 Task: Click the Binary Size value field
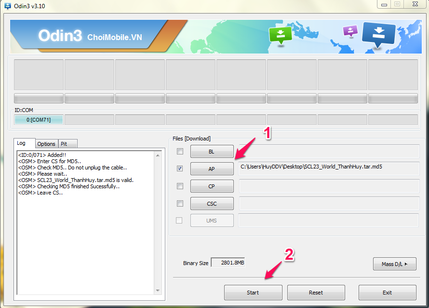tap(228, 263)
